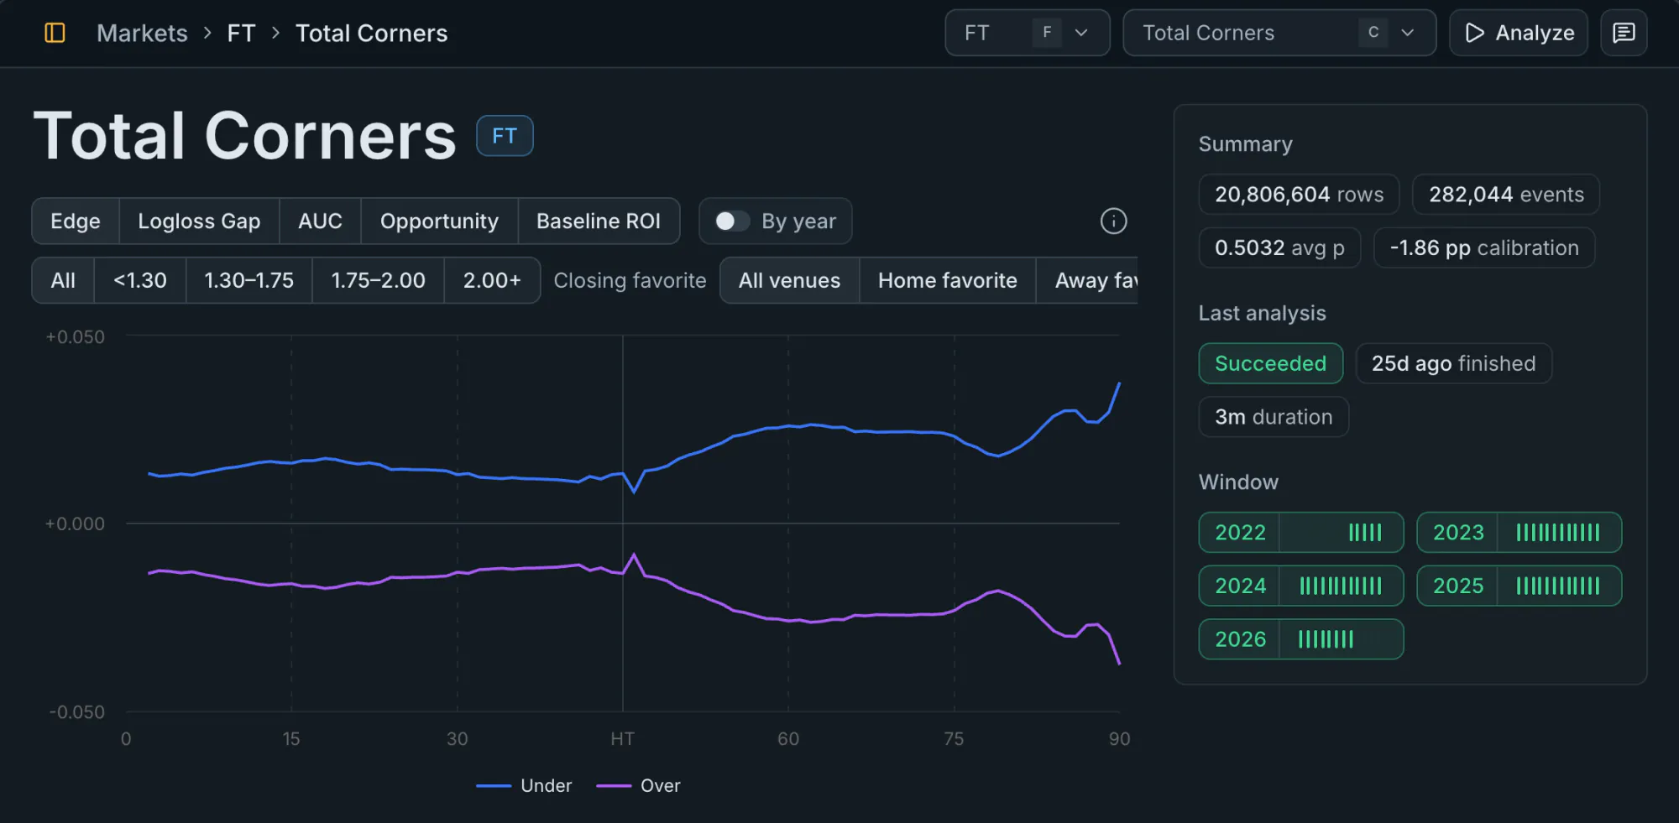Select the 2024 window

[1301, 586]
